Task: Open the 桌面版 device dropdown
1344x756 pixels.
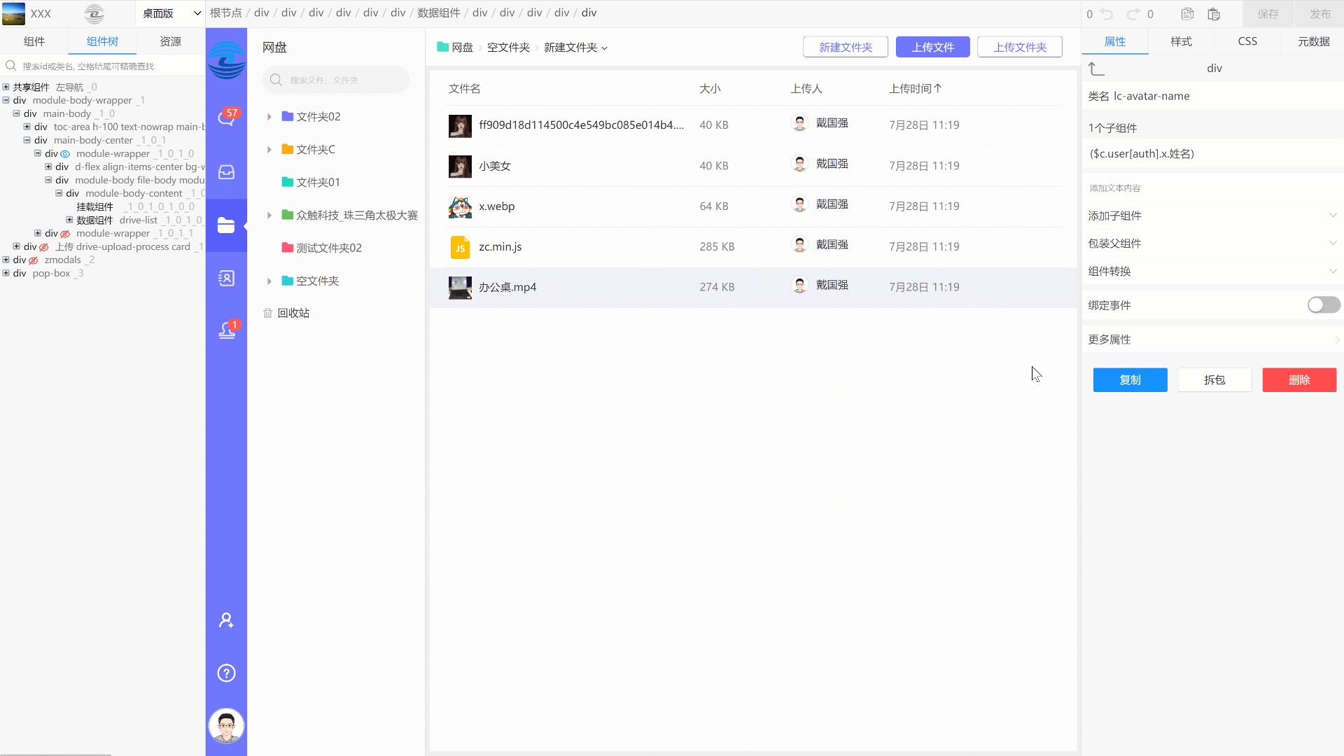Action: coord(171,13)
